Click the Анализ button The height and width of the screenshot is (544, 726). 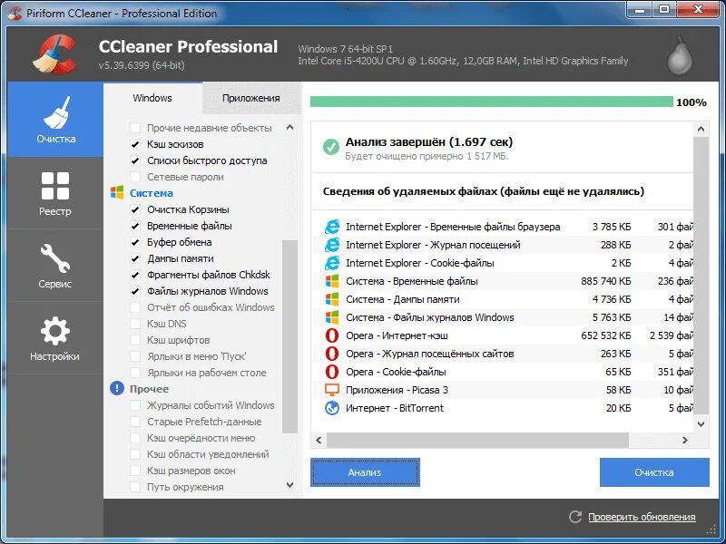pos(365,472)
